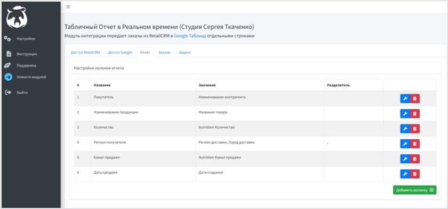Edit the Количество column via wrench
The image size is (448, 209).
(x=405, y=129)
